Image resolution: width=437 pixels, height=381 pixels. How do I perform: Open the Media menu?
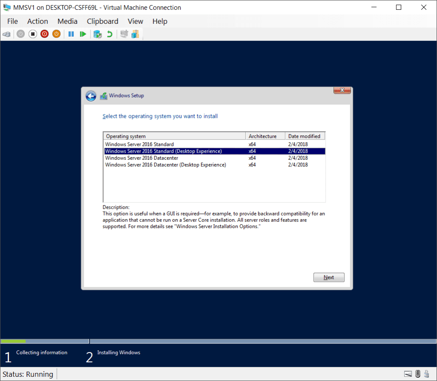(67, 21)
